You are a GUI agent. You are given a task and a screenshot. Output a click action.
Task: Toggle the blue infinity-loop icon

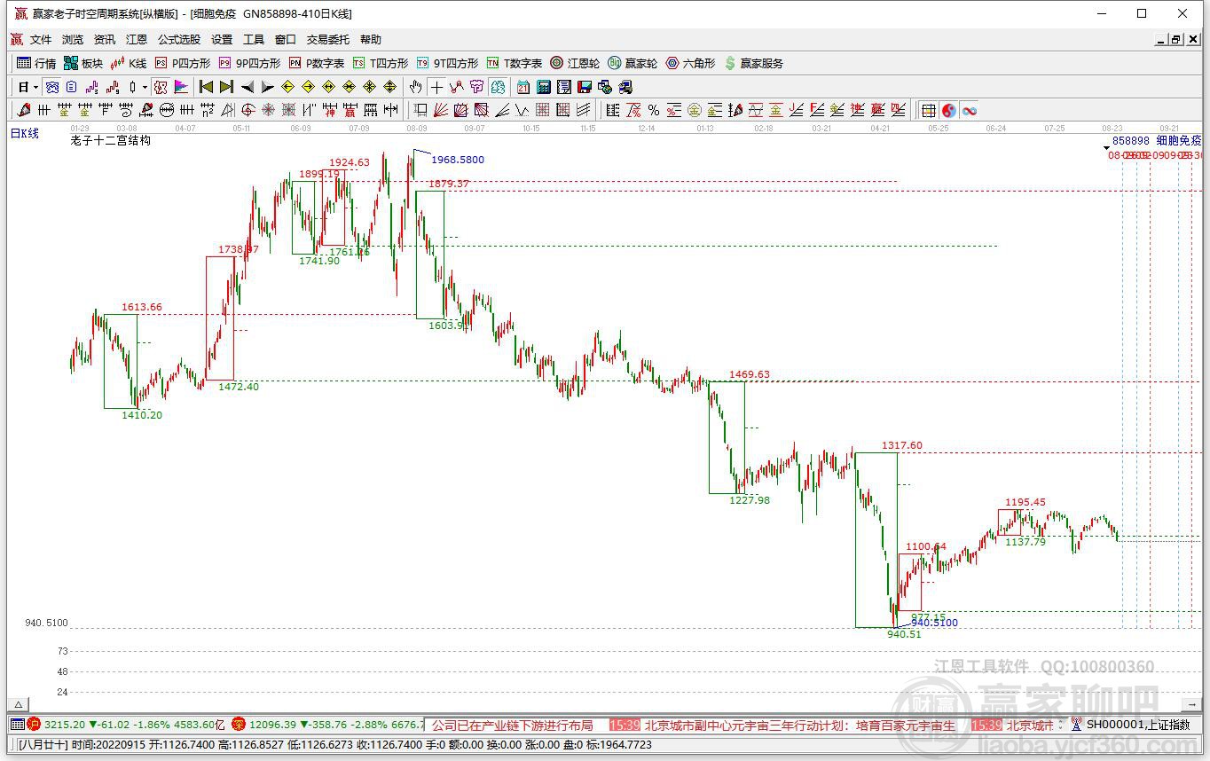click(970, 110)
